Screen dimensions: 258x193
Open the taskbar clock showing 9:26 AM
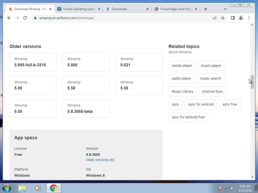coord(245,188)
